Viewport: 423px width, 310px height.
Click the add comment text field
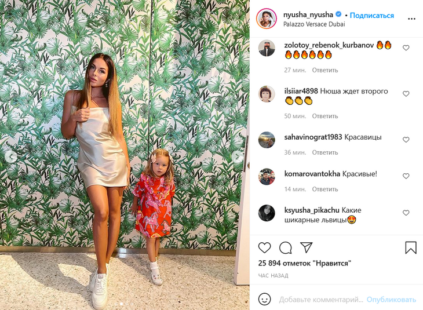click(x=321, y=300)
